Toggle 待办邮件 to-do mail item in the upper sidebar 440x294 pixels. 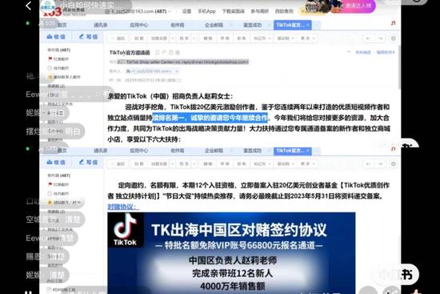click(58, 68)
